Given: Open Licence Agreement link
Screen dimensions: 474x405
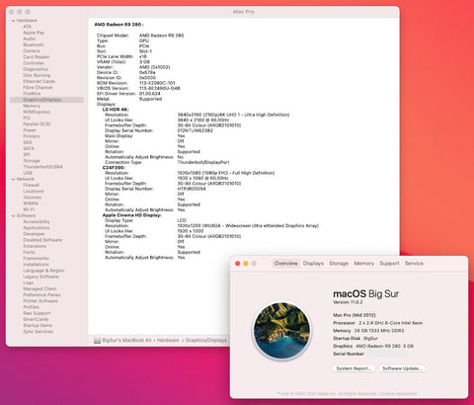Looking at the screenshot, I should point(398,394).
